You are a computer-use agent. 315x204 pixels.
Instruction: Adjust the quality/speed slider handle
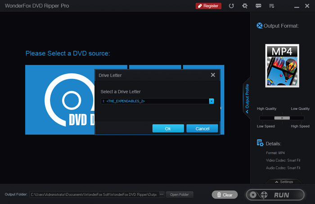click(x=282, y=118)
